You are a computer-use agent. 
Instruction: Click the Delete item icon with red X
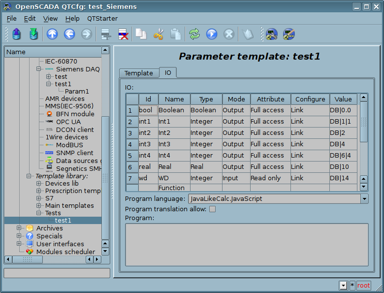click(x=123, y=34)
